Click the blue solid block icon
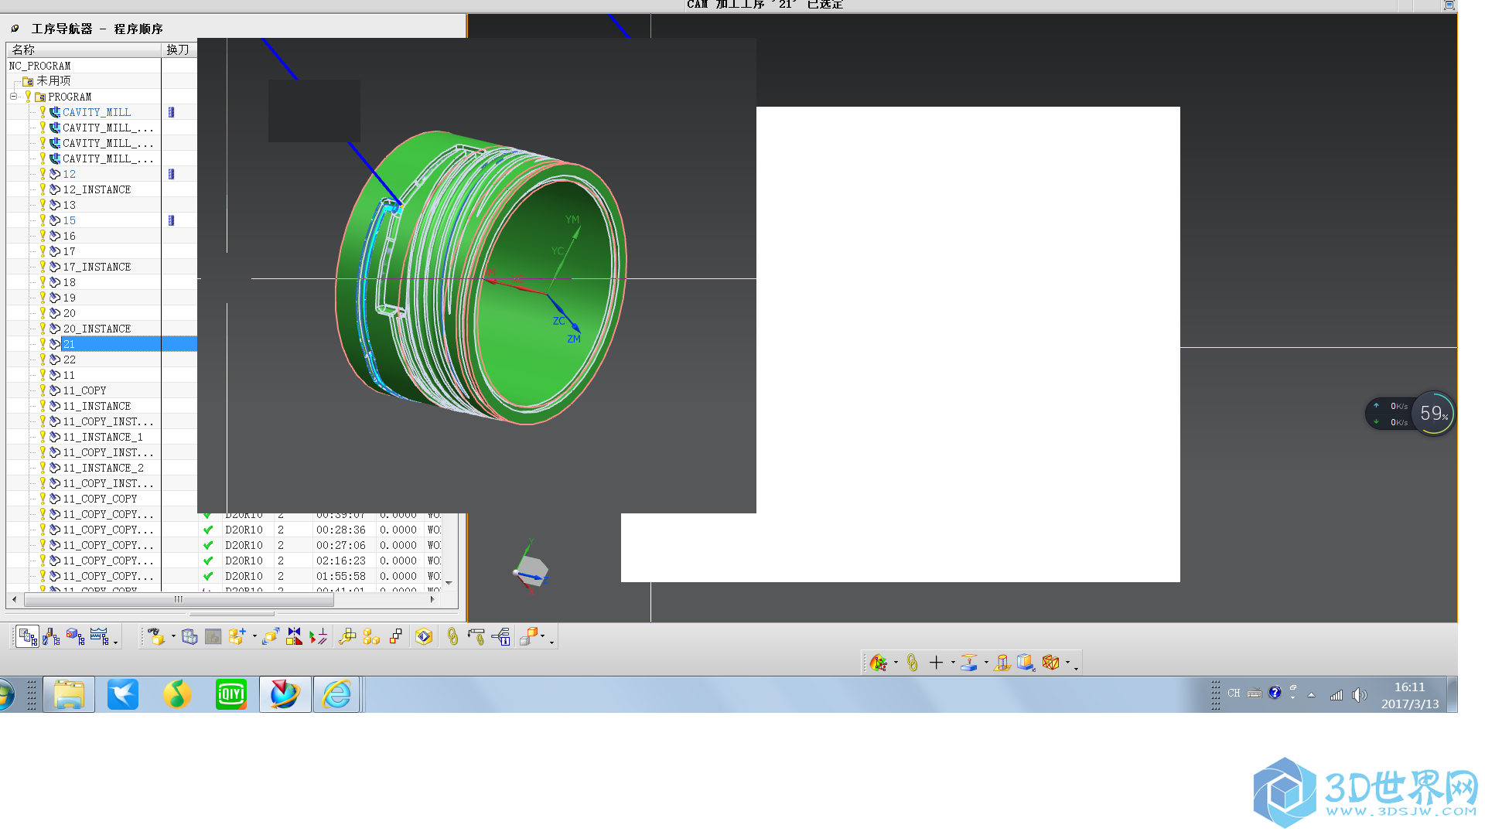Screen dimensions: 1485x835 (1026, 663)
